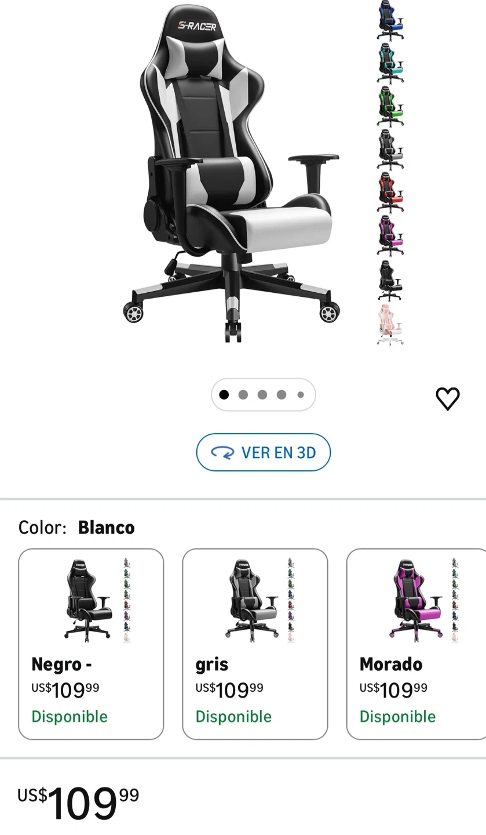Select the gris color option card
The width and height of the screenshot is (486, 835).
(255, 644)
